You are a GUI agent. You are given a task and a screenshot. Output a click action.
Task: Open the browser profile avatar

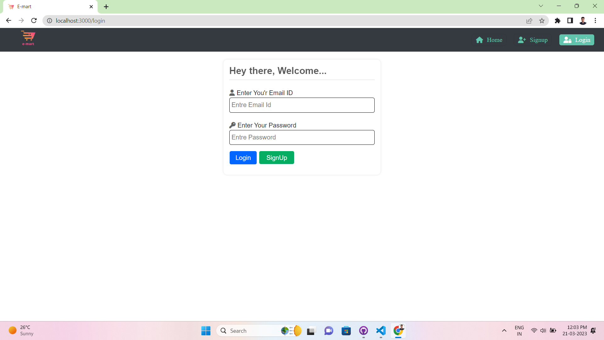583,20
